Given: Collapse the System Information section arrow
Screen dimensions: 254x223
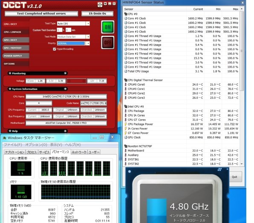Looking at the screenshot, I should (x=65, y=89).
